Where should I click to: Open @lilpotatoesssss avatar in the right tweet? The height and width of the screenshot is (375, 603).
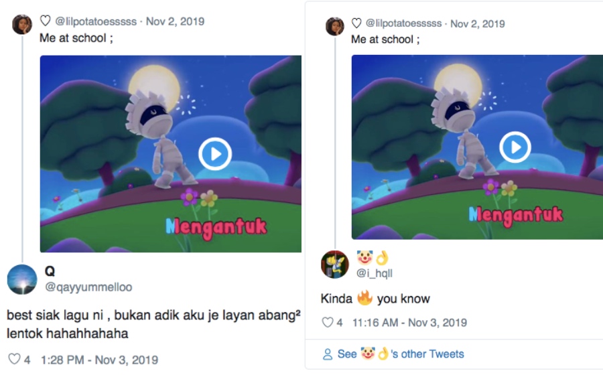(x=335, y=26)
